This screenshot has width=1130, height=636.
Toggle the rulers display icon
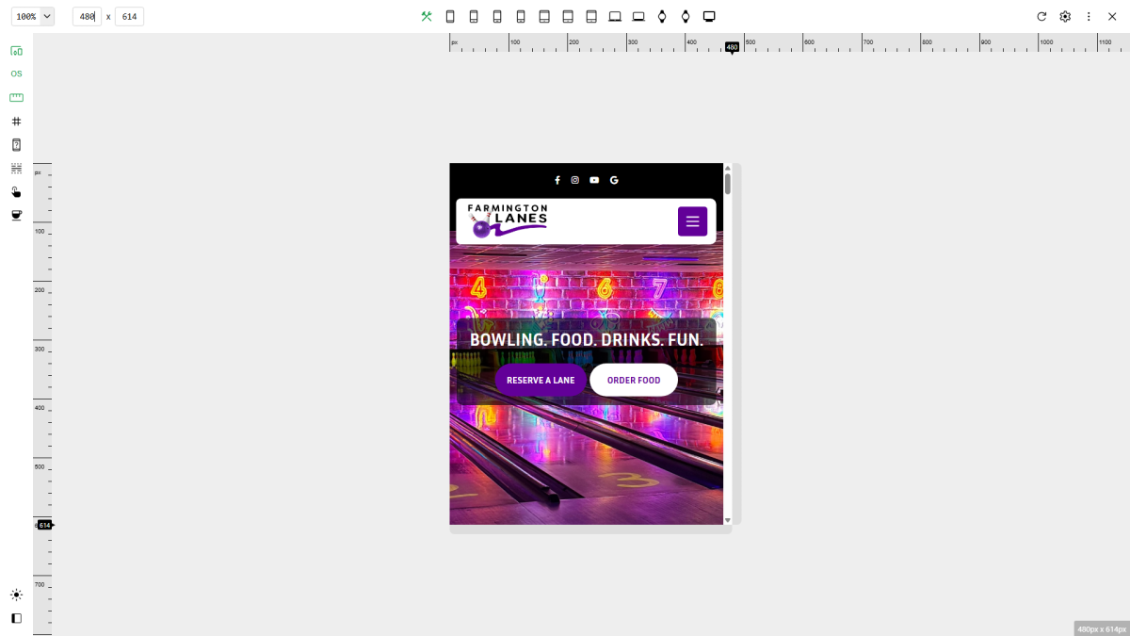pyautogui.click(x=16, y=97)
